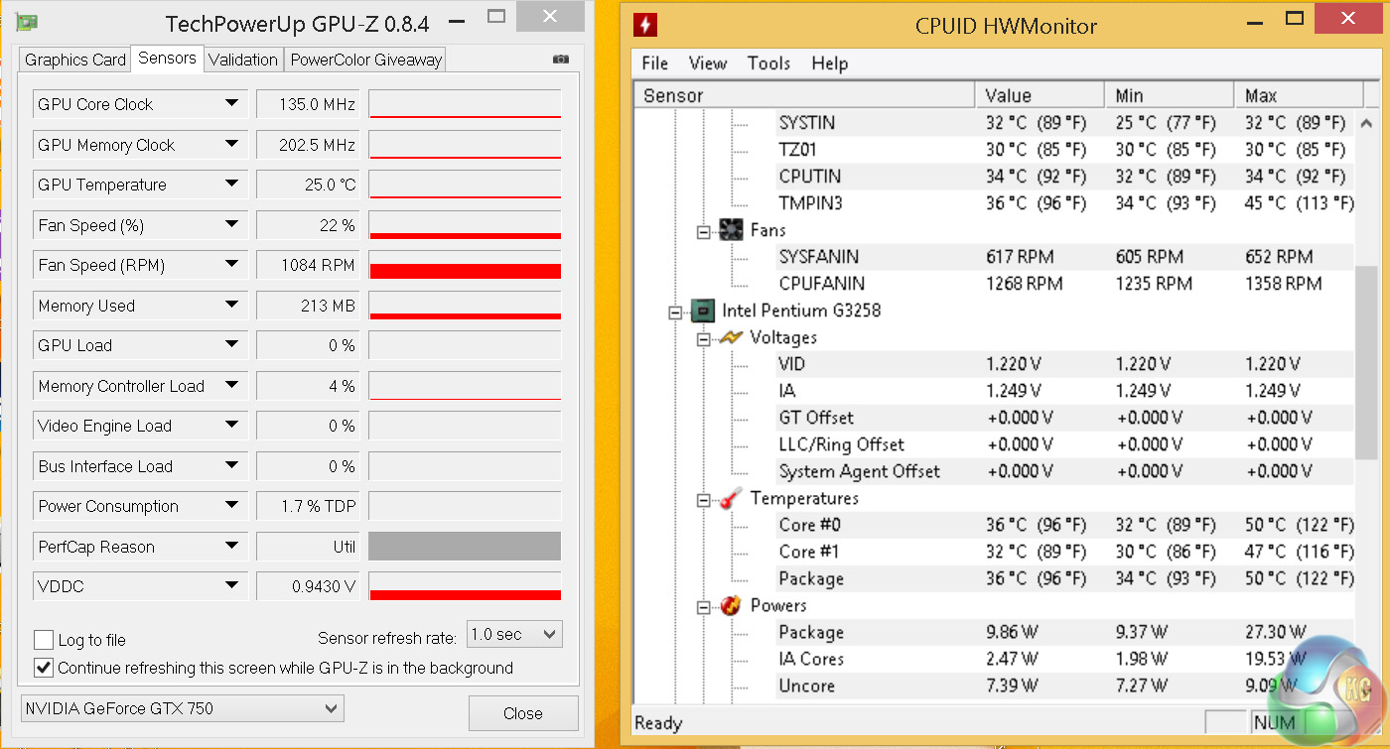Open the Sensor refresh rate dropdown
The image size is (1390, 749).
514,634
